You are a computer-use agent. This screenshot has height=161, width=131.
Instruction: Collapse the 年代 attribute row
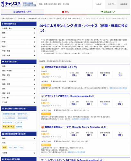point(19,143)
